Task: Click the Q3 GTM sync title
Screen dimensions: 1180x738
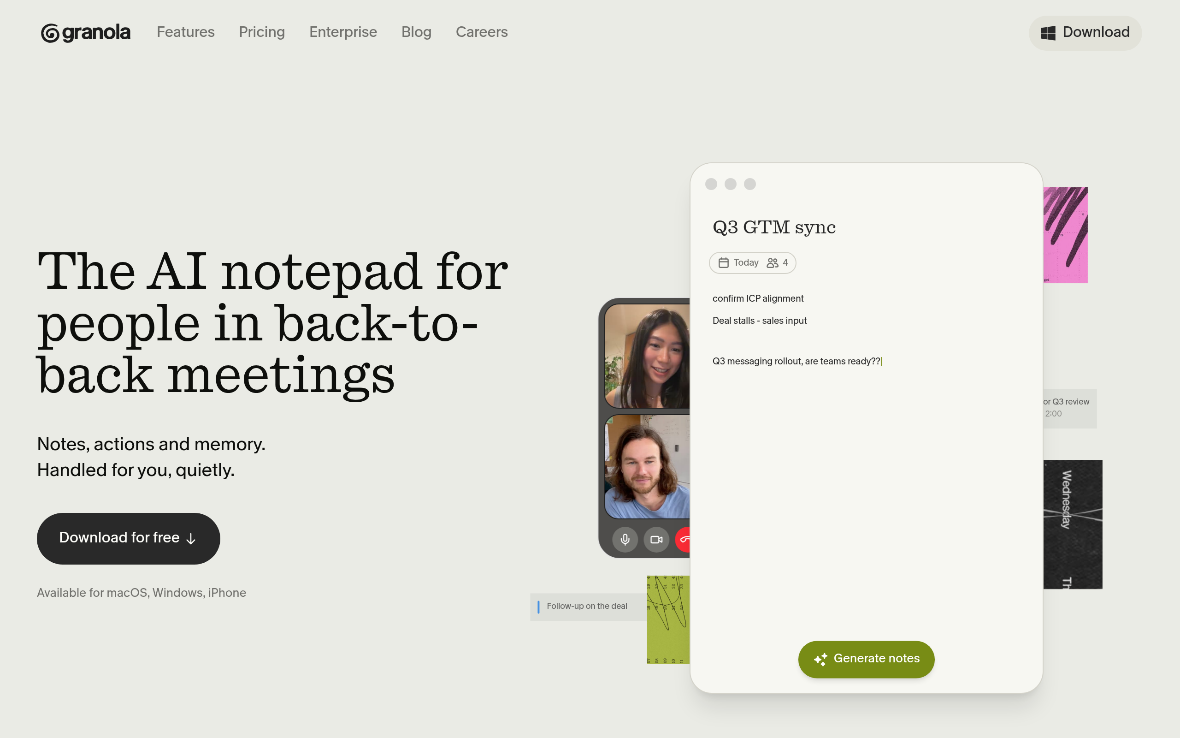Action: [x=774, y=227]
